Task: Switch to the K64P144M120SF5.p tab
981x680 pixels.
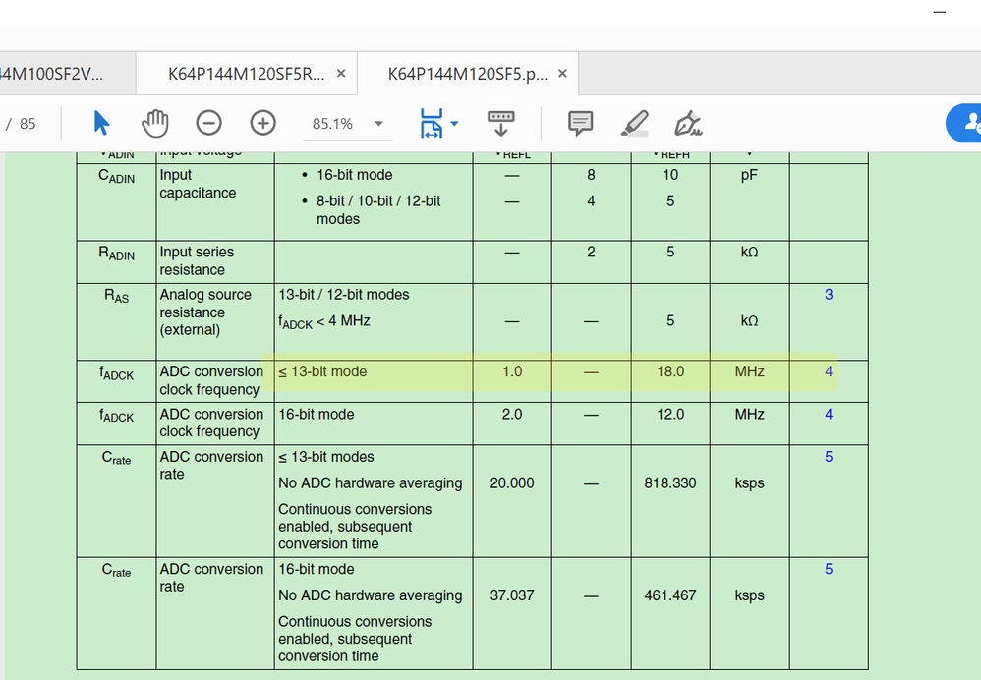Action: pos(467,74)
